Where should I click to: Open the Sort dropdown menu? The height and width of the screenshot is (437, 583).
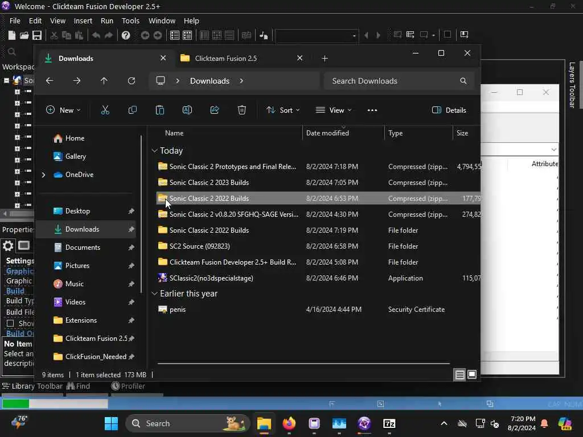[283, 110]
